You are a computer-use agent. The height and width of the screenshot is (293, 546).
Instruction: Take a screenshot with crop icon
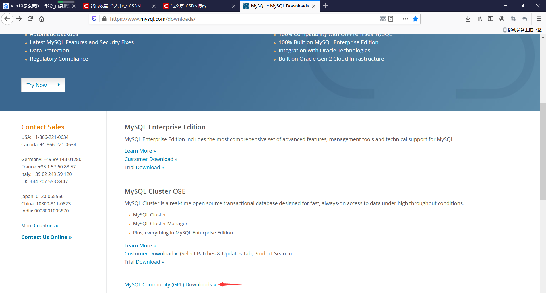[513, 19]
